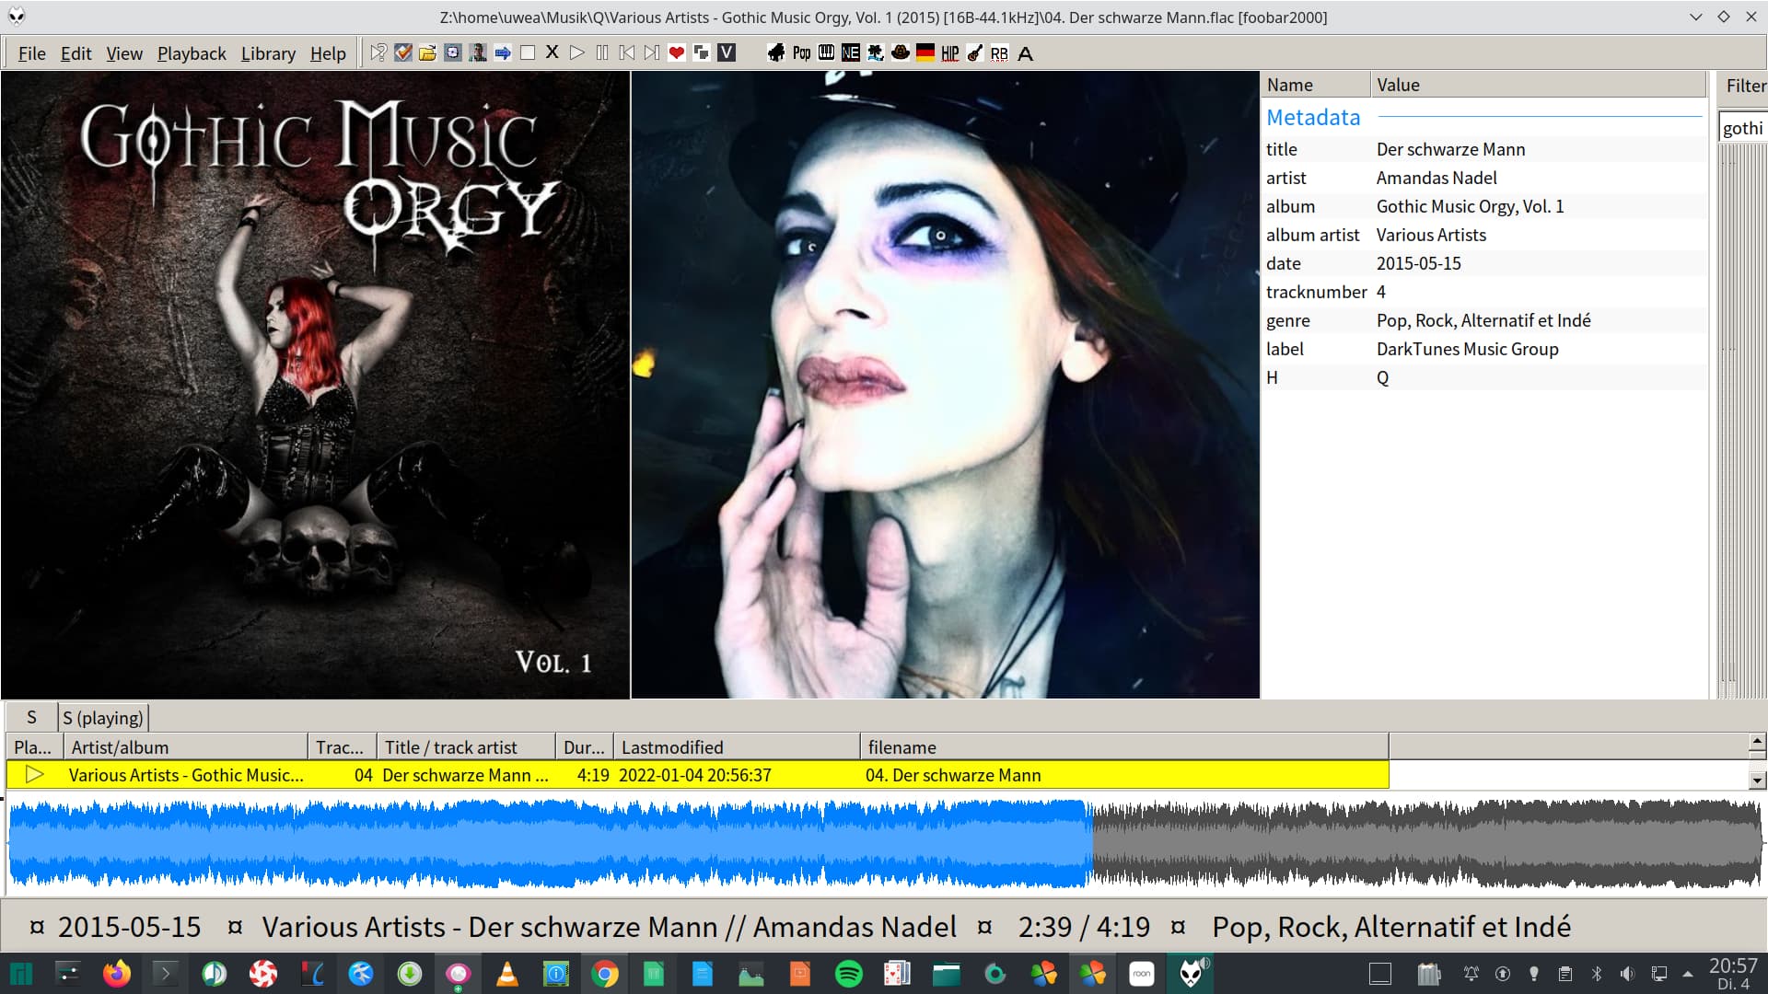Open the Edit menu
Screen dimensions: 1768x994
point(76,53)
